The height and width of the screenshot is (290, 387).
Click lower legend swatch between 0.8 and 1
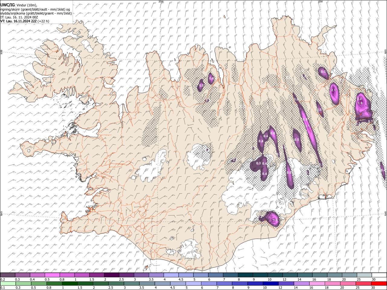(x=54, y=284)
